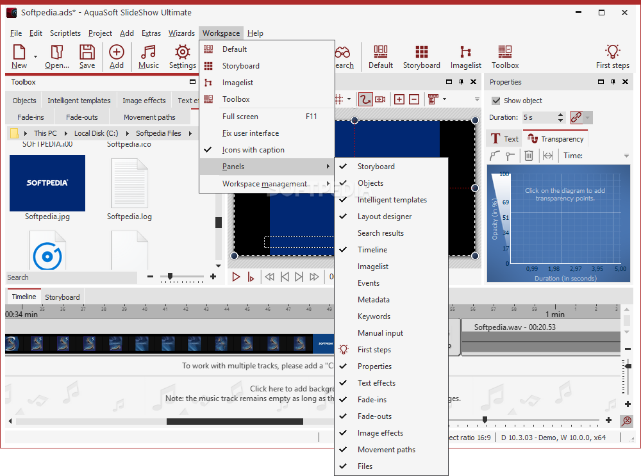Enable the Metadata panel
Screen dimensions: 641x476
[x=391, y=299]
